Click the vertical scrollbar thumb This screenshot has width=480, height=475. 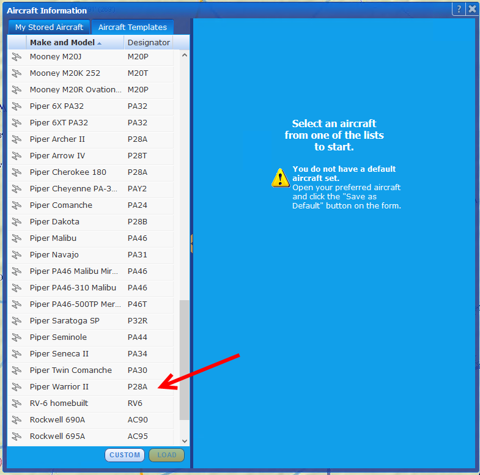coord(184,360)
